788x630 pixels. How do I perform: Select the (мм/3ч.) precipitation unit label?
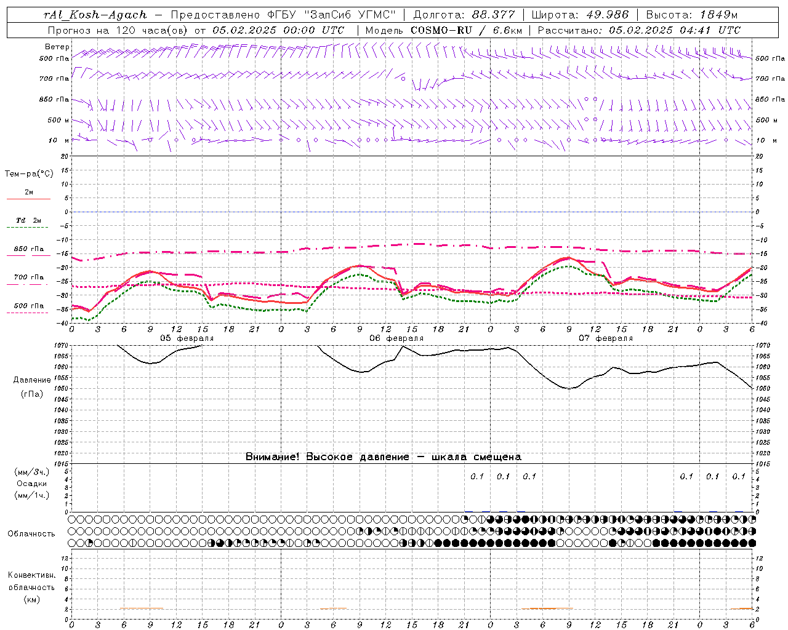(32, 472)
